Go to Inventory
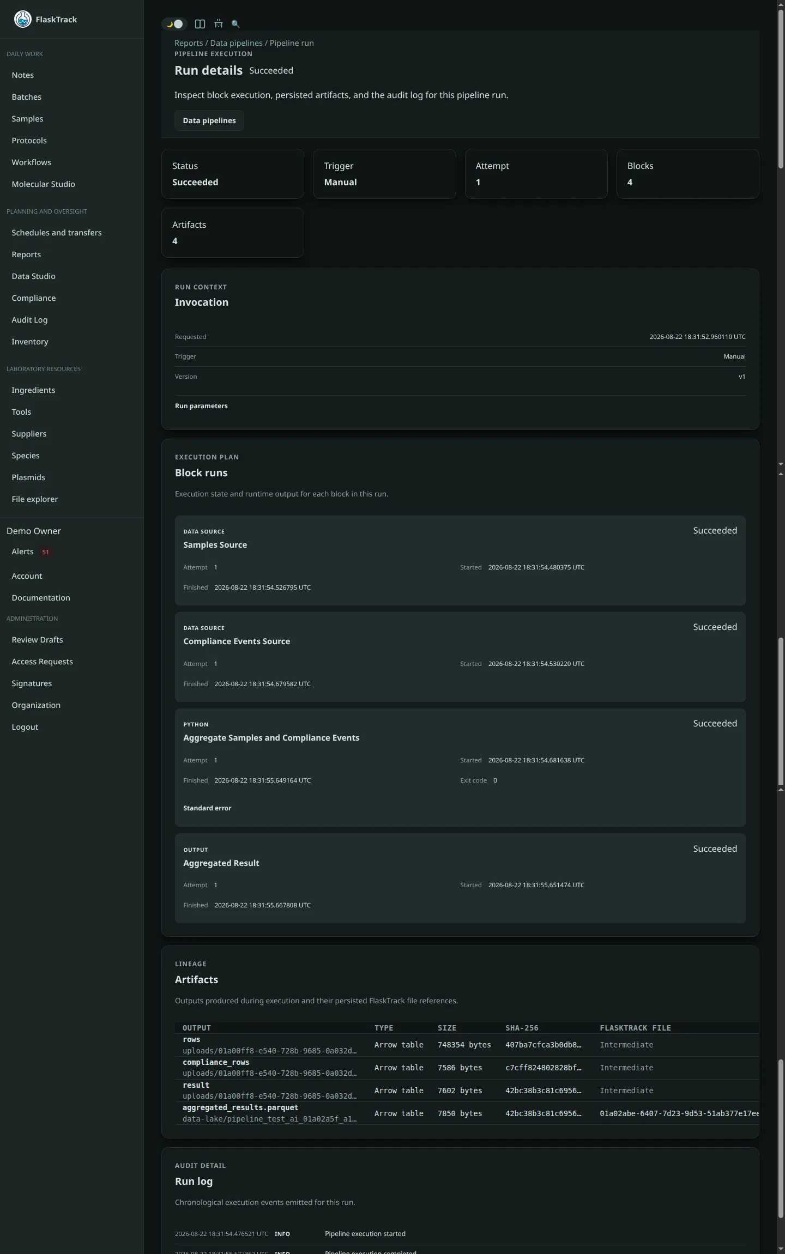 click(x=30, y=342)
